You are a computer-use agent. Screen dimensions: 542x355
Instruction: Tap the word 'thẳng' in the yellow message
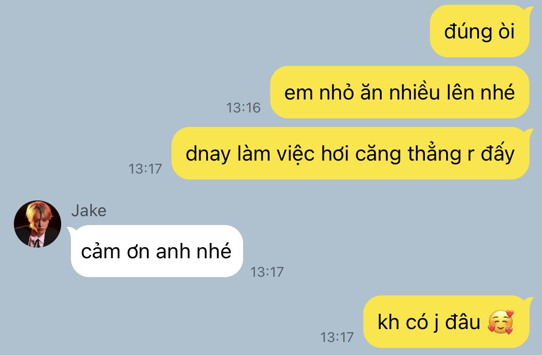coord(435,154)
